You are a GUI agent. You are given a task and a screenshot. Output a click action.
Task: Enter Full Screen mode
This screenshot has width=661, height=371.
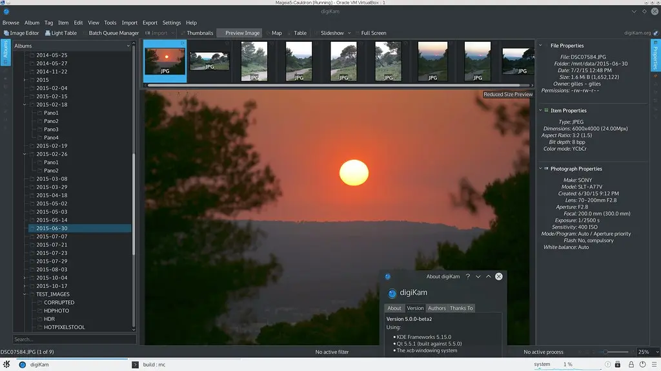[372, 33]
